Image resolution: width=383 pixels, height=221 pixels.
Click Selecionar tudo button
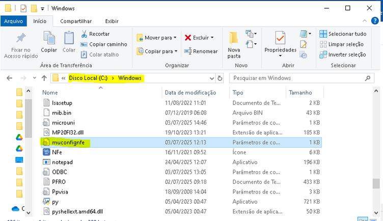(342, 34)
